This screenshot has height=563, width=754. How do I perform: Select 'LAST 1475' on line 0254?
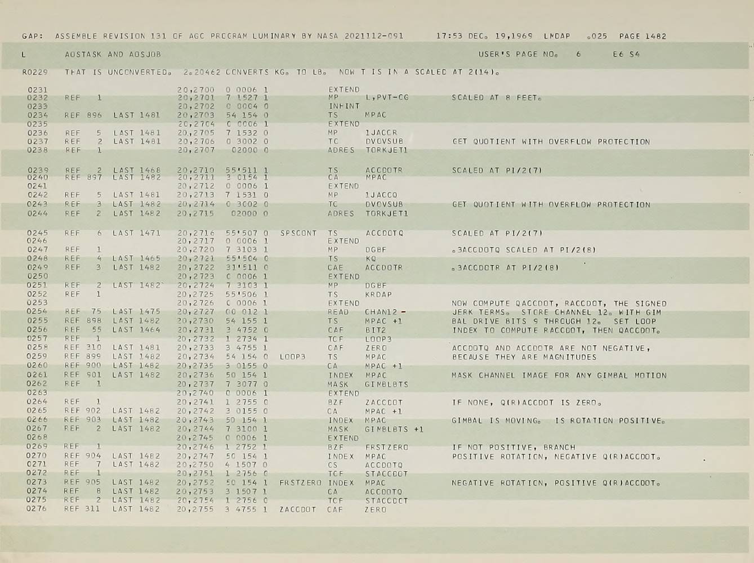pyautogui.click(x=136, y=311)
